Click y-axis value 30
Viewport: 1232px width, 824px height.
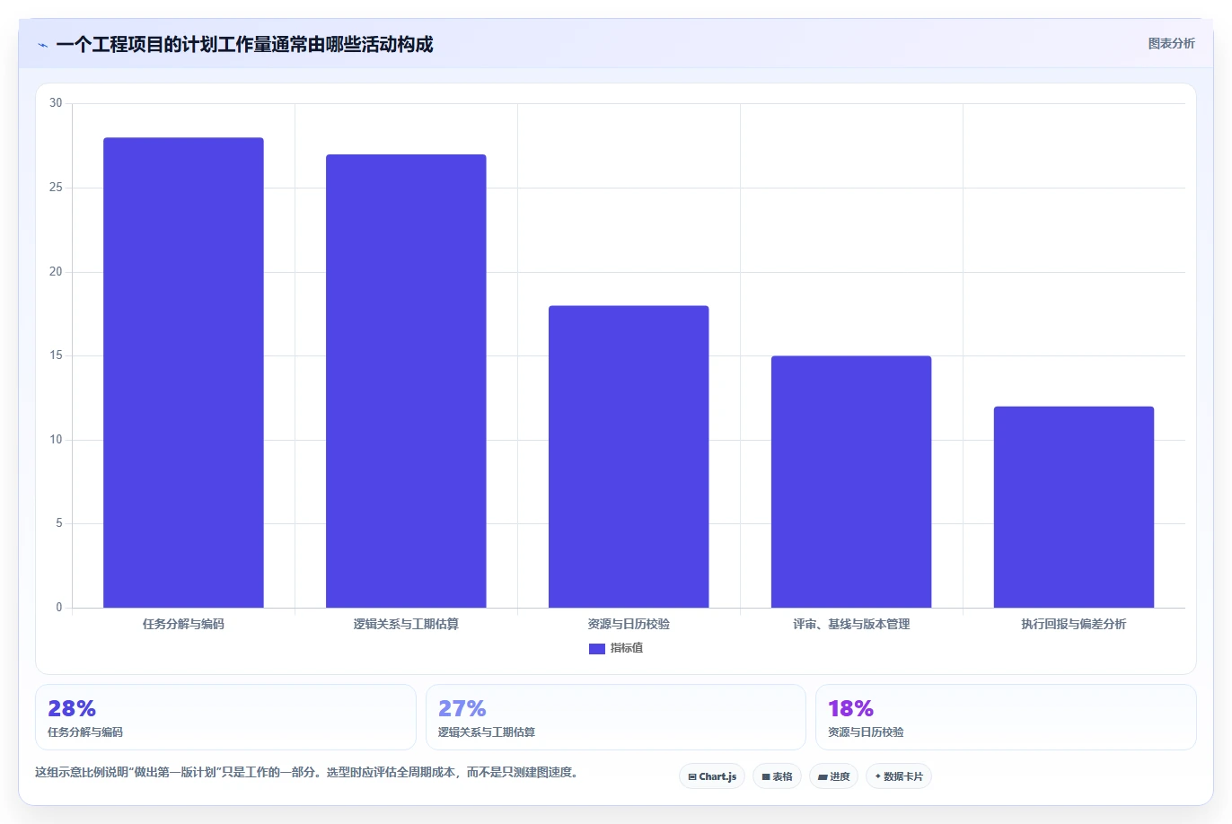coord(57,103)
